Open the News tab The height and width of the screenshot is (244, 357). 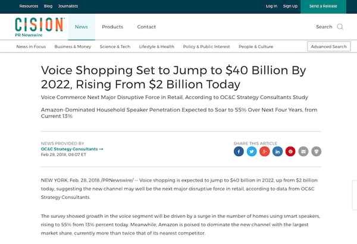tap(82, 27)
